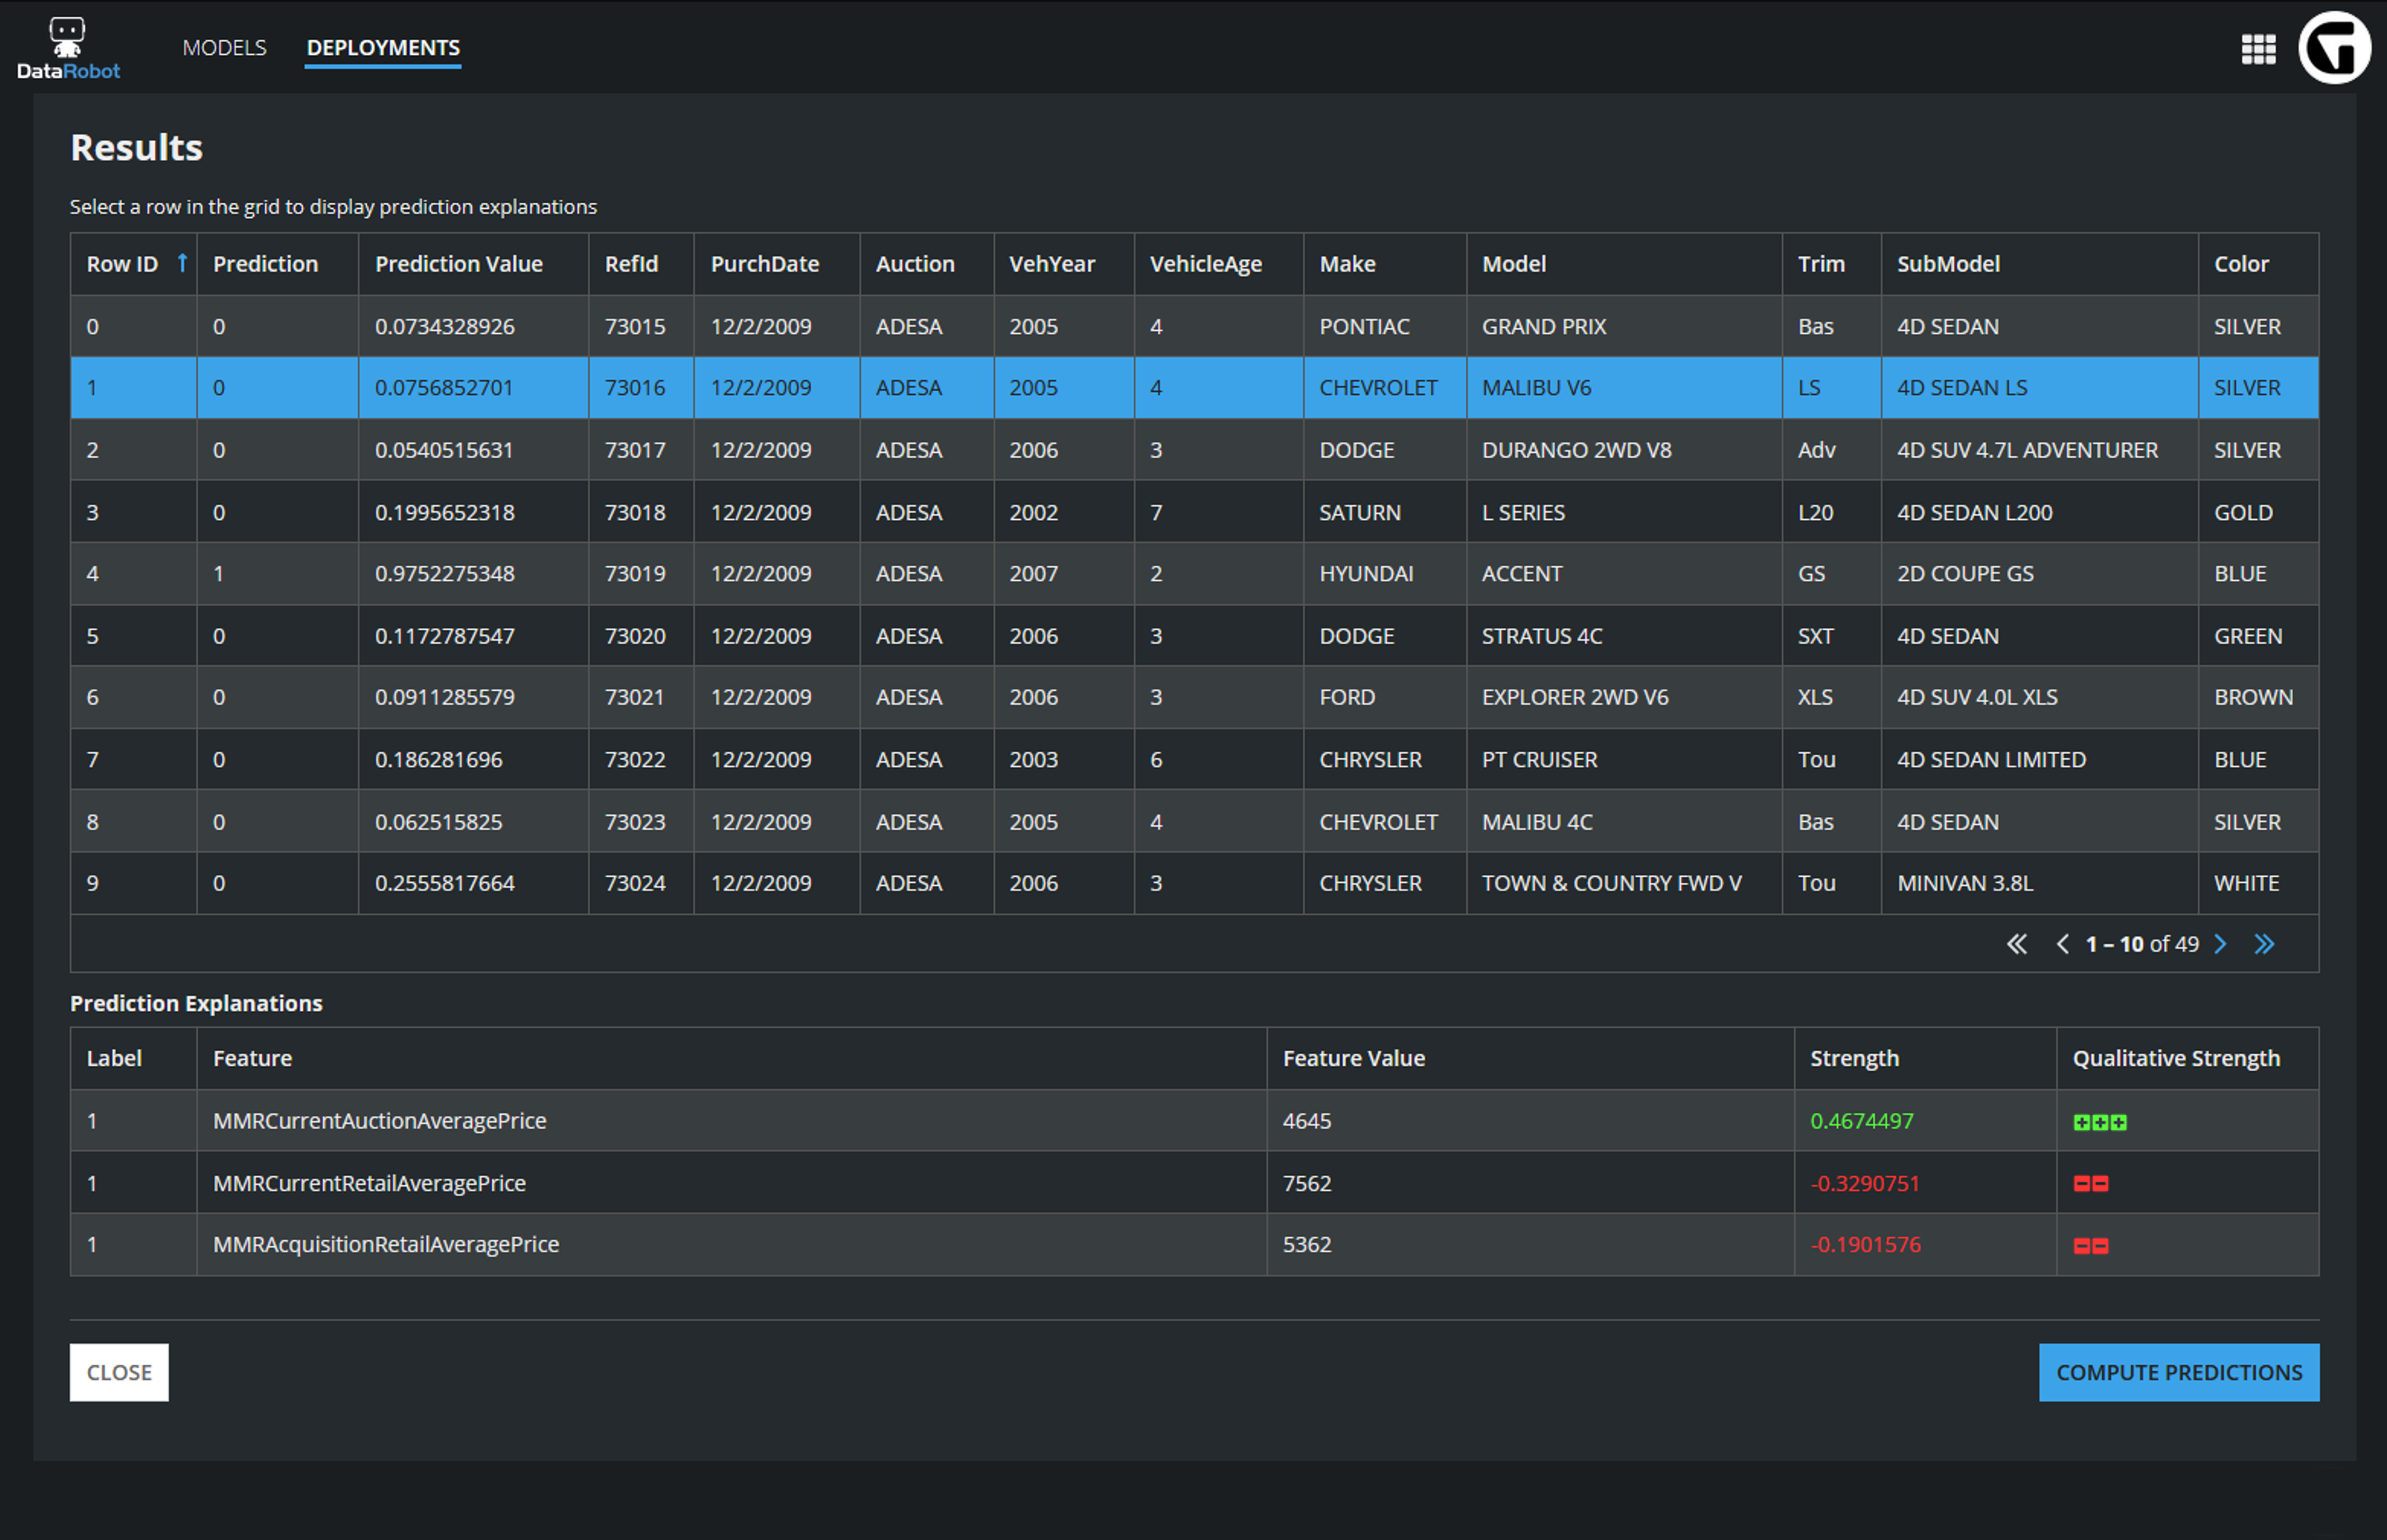Jump to last page of results
Screen dimensions: 2387x1540
click(x=2265, y=944)
